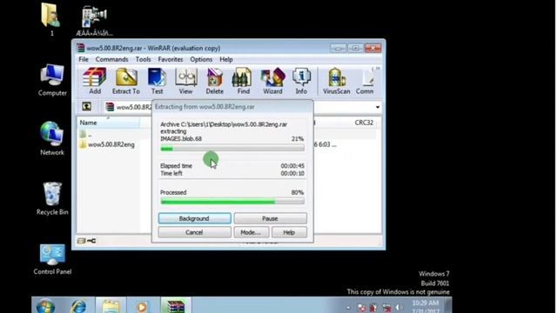Click the key password icon in status bar
Image resolution: width=557 pixels, height=313 pixels.
[x=91, y=241]
